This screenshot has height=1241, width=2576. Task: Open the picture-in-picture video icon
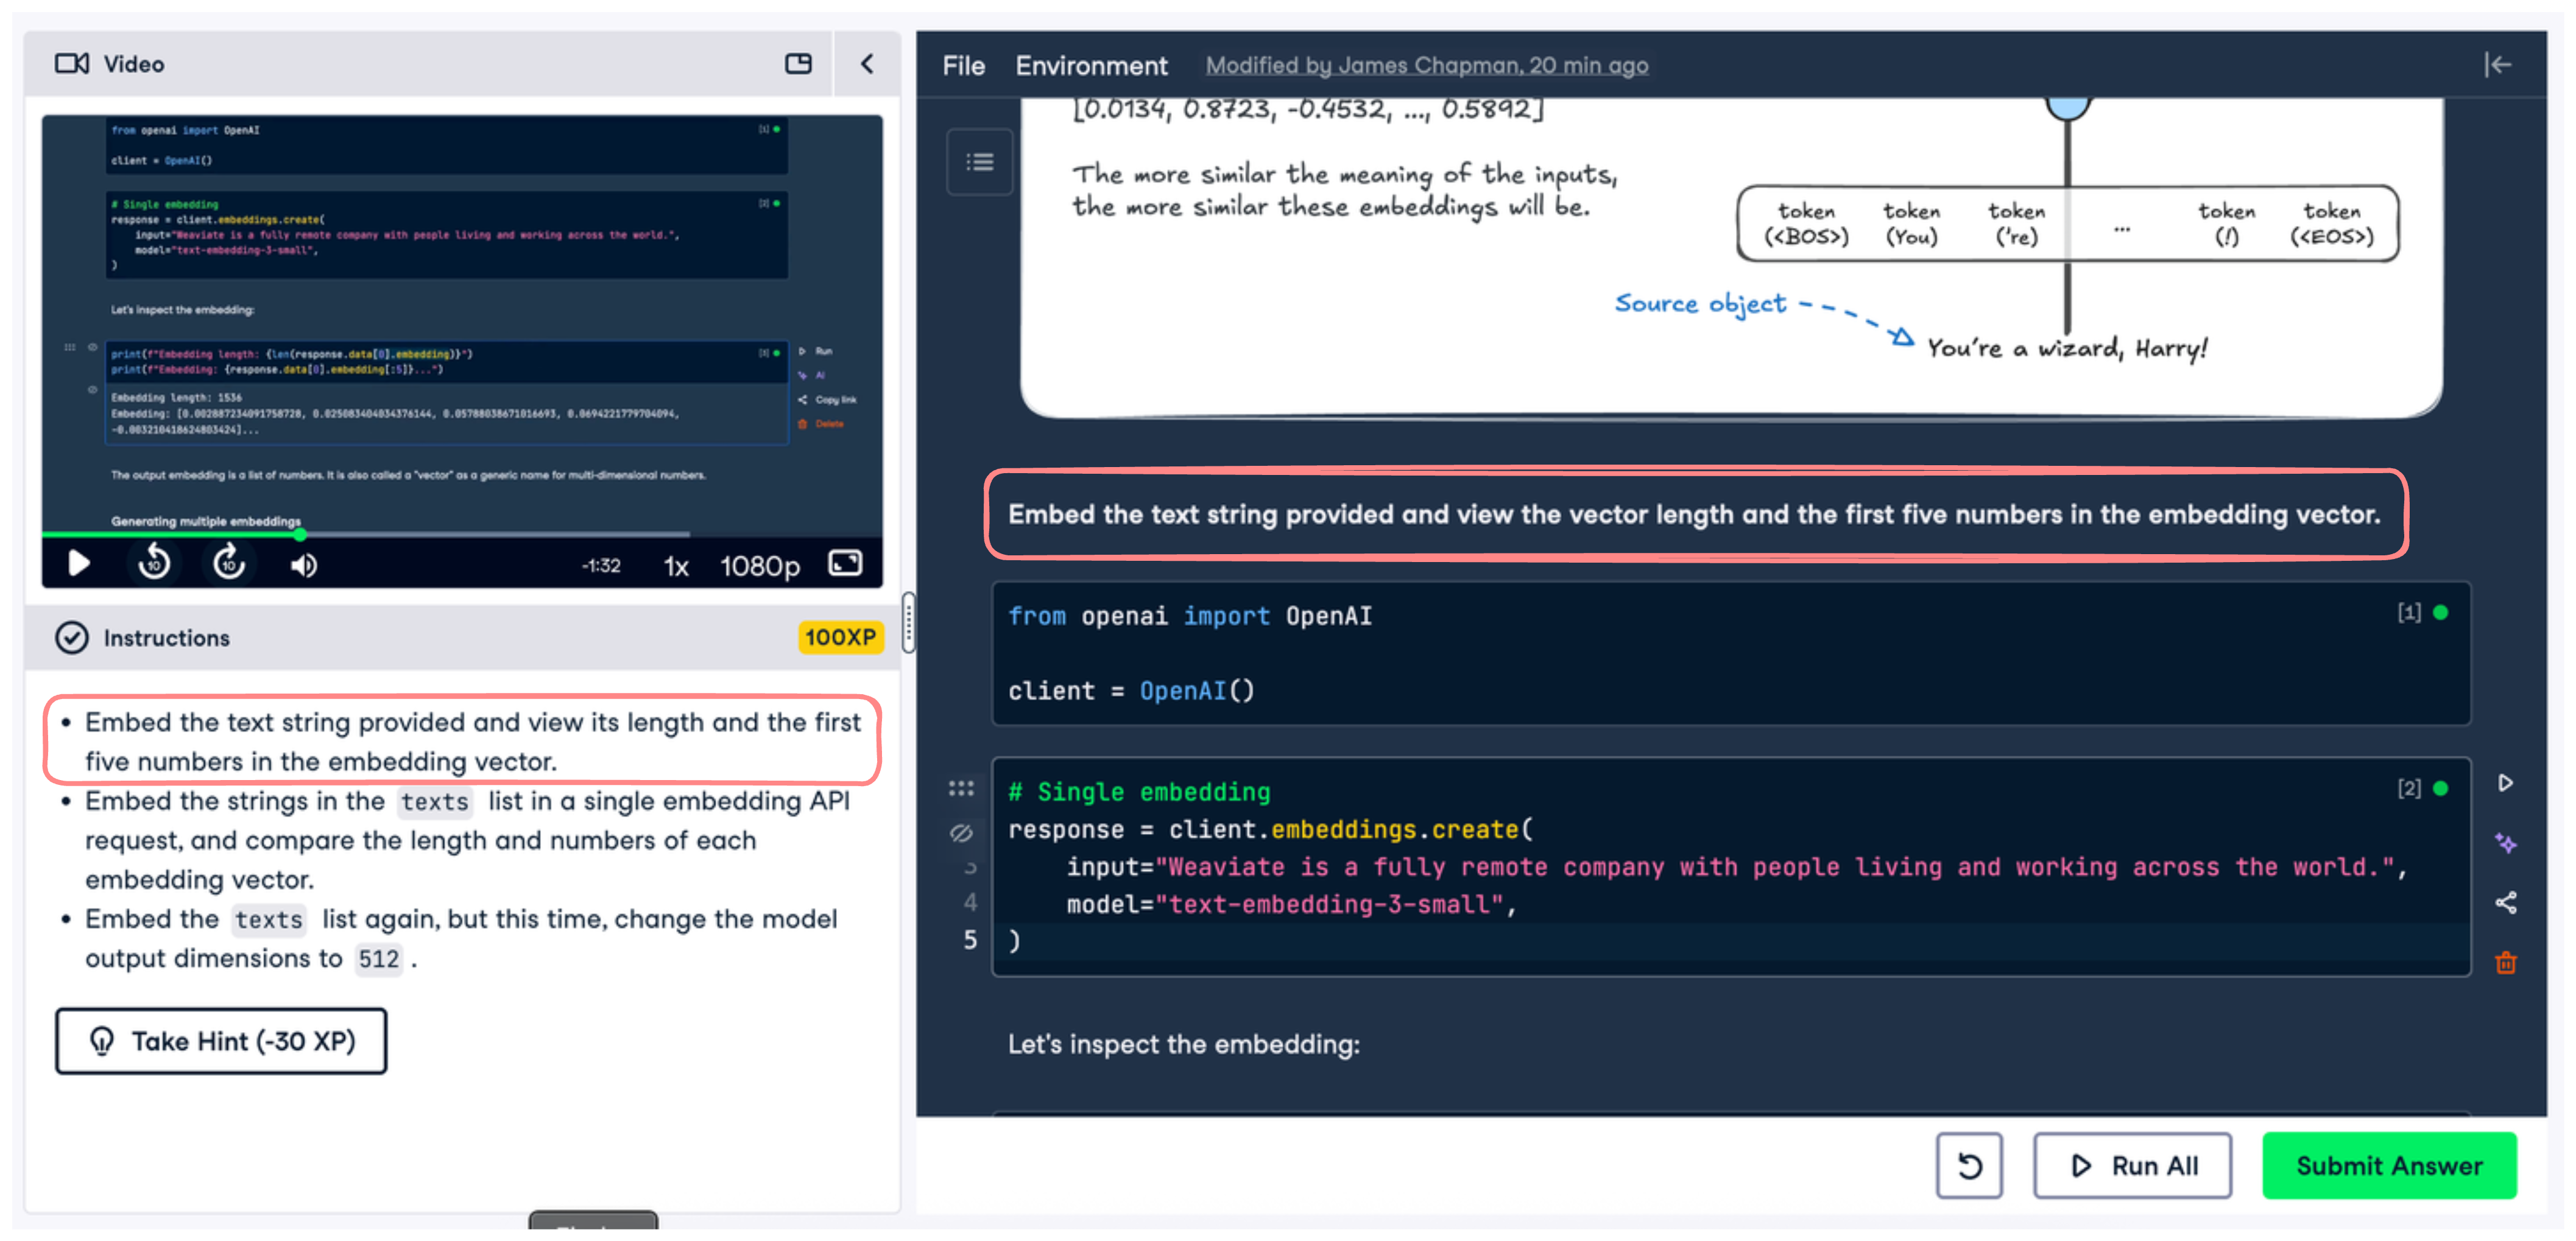(798, 64)
